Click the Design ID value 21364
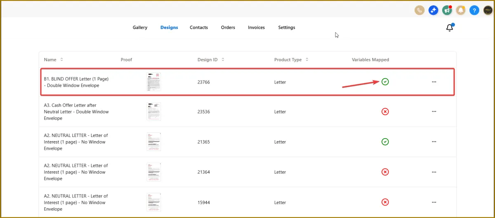 pyautogui.click(x=204, y=172)
